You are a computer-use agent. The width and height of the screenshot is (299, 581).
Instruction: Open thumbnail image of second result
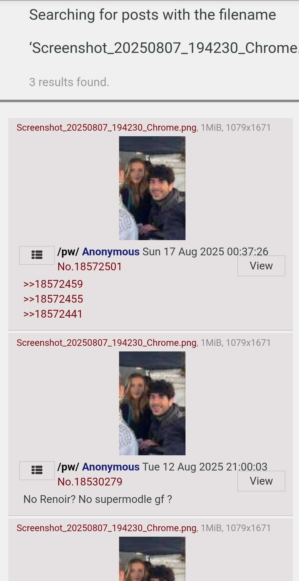point(152,403)
